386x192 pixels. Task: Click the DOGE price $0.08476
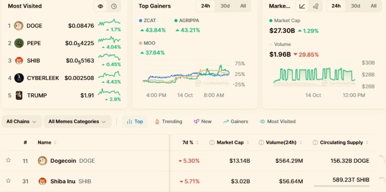point(81,26)
